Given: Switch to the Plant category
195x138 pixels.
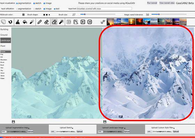Looking at the screenshot, I should [3, 46].
